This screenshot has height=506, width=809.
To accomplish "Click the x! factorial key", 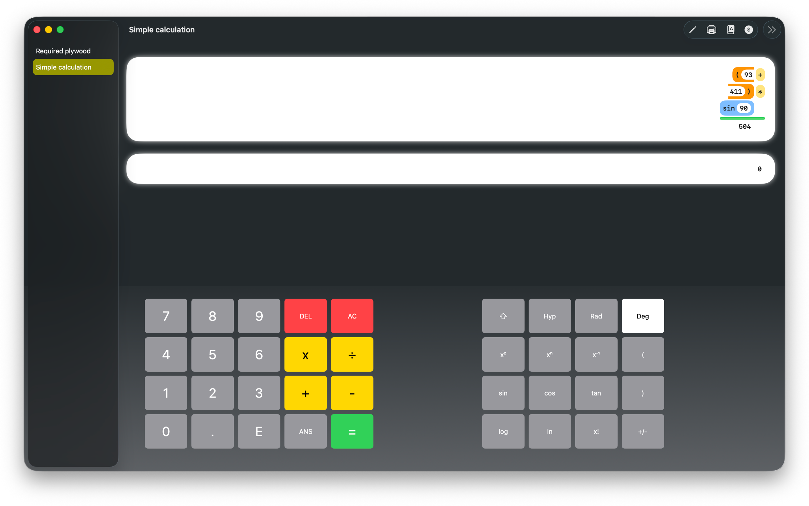I will click(596, 432).
